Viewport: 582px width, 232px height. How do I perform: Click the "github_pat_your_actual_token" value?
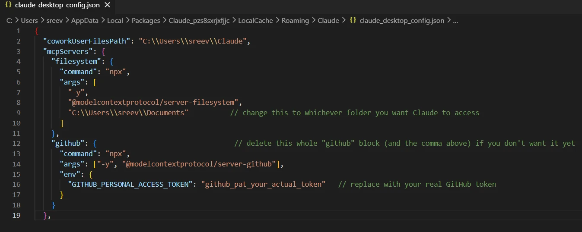tap(264, 184)
